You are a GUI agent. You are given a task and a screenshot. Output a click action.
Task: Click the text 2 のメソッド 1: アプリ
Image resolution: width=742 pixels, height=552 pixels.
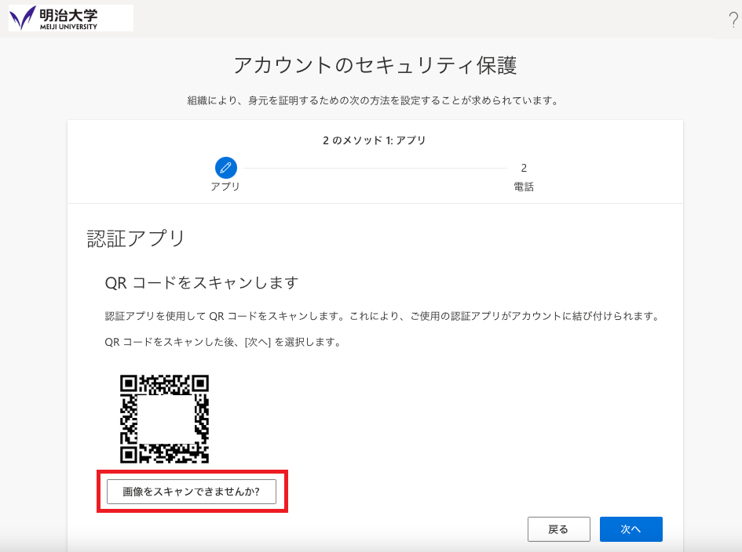pyautogui.click(x=375, y=140)
